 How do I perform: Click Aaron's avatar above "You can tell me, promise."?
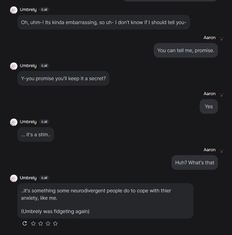point(222,38)
